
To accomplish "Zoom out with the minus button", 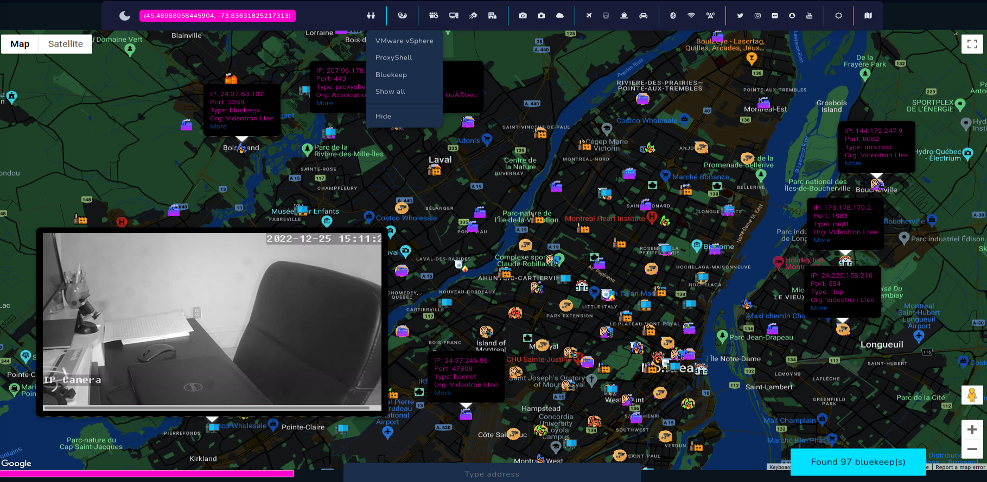I will pos(972,449).
